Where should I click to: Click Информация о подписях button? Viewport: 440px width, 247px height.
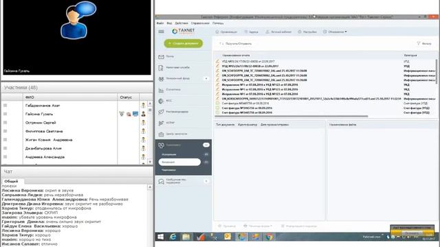click(298, 226)
